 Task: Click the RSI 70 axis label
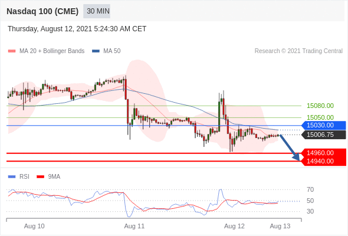(x=310, y=189)
